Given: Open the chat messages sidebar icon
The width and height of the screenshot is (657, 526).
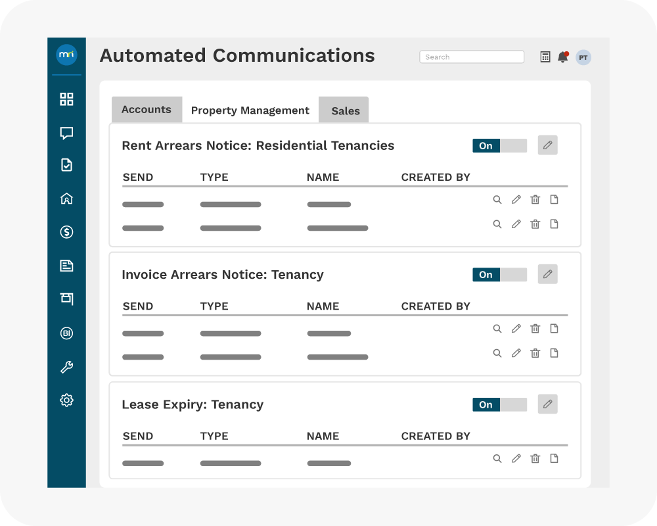Looking at the screenshot, I should click(x=66, y=133).
